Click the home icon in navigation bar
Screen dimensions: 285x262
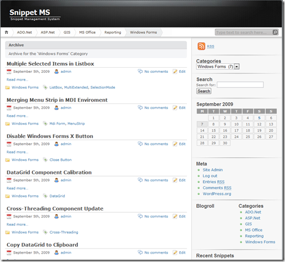[6, 32]
